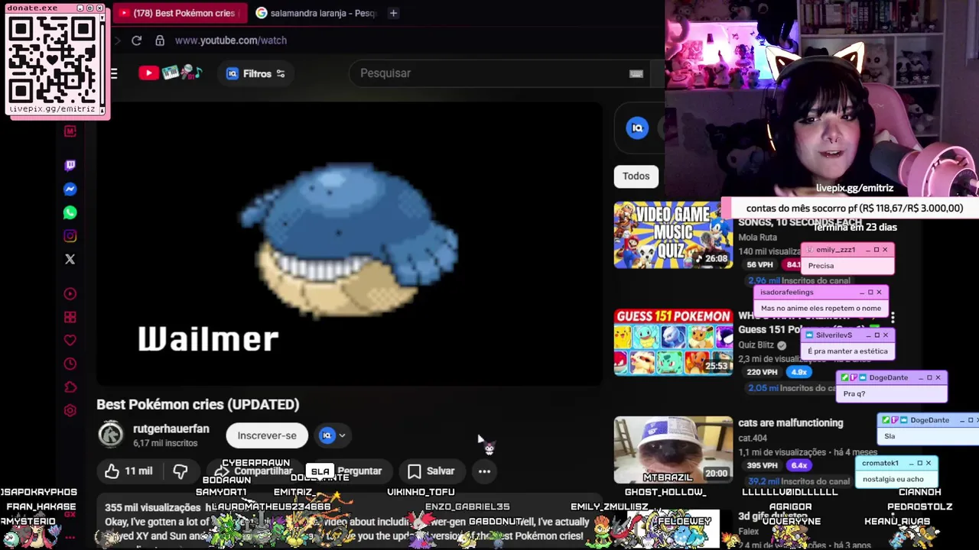The image size is (979, 550).
Task: Open the cats are malfunctioning thumbnail
Action: pyautogui.click(x=673, y=449)
